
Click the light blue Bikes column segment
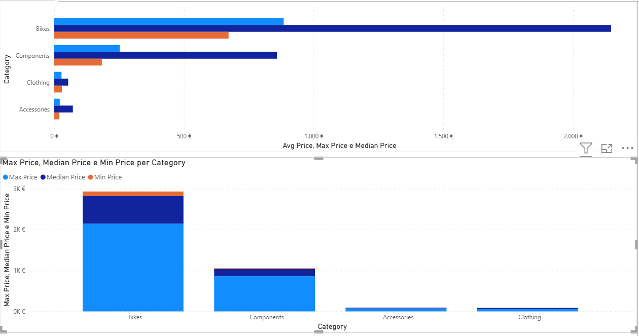point(133,267)
